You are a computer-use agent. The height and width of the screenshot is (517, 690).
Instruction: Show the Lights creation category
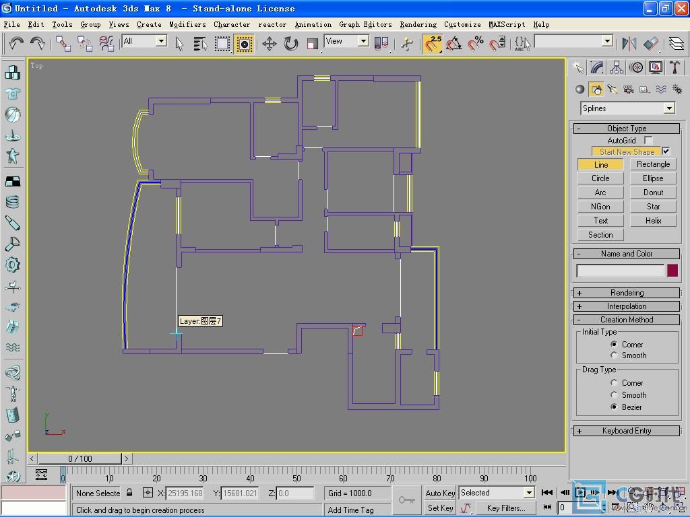tap(612, 90)
